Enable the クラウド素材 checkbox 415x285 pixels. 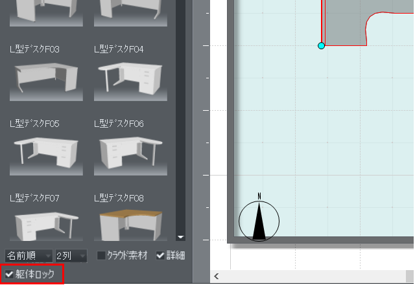101,256
